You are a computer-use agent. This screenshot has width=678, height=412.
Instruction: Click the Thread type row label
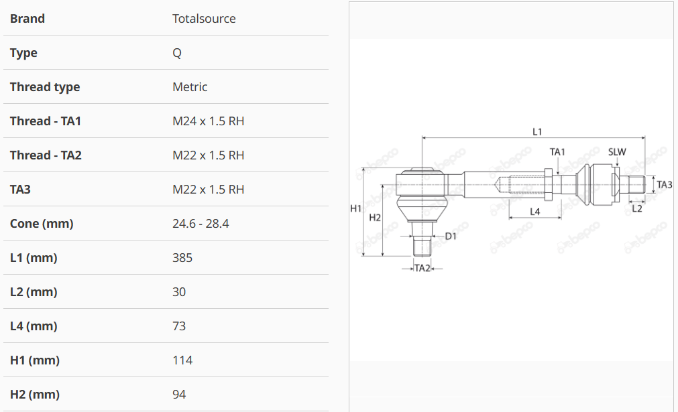(45, 87)
